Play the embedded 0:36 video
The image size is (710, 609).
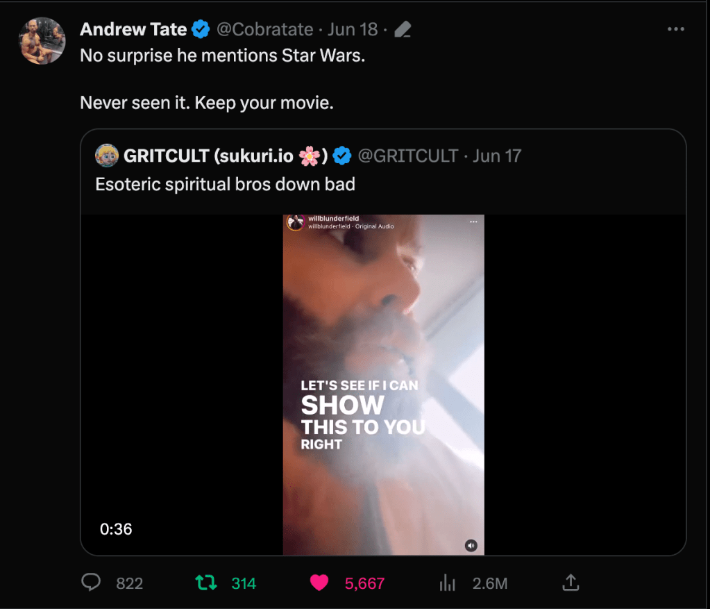(x=383, y=384)
